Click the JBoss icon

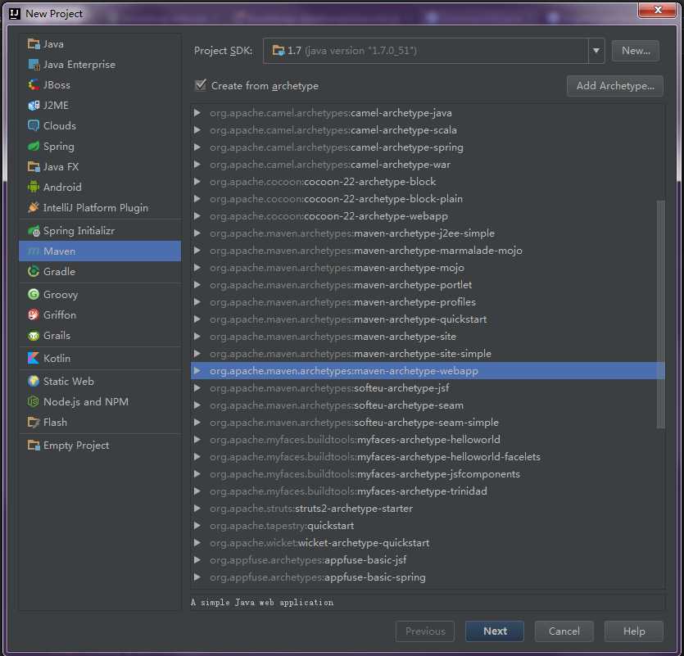(34, 85)
